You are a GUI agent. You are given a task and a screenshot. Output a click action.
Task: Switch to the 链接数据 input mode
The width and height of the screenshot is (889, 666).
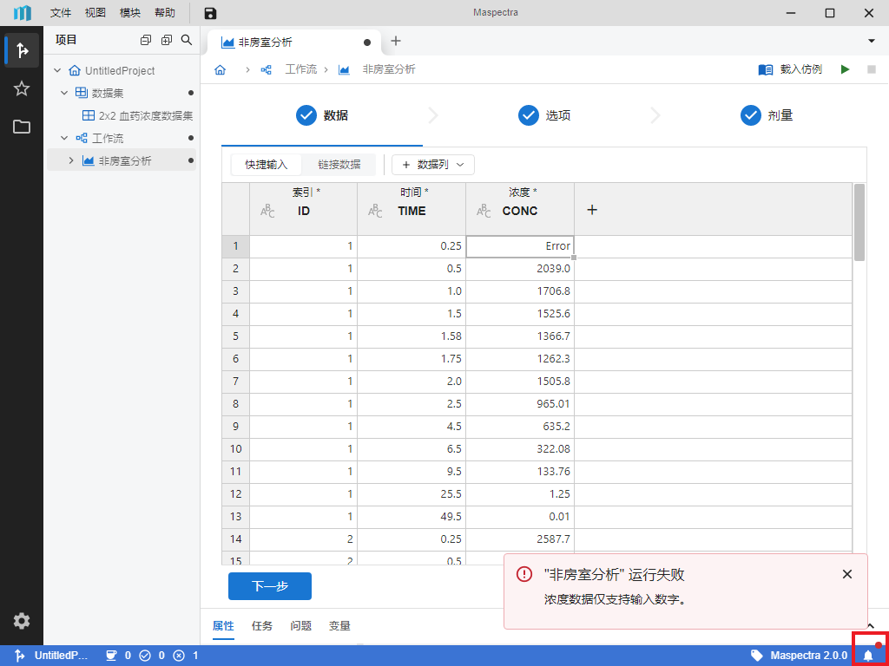339,165
